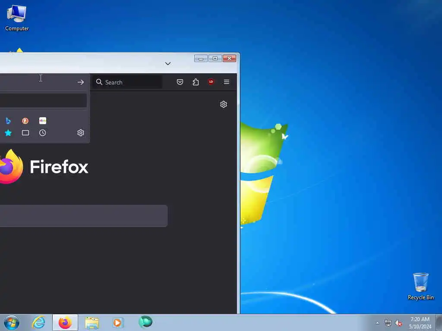The height and width of the screenshot is (331, 442).
Task: Launch Internet Explorer from the taskbar
Action: (38, 322)
